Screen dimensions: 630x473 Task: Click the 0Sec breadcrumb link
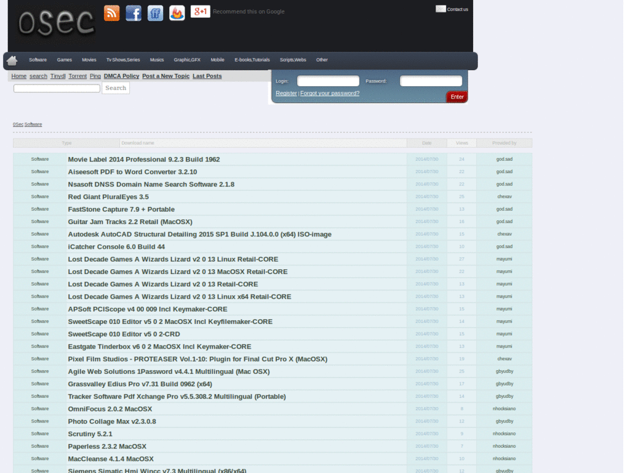pyautogui.click(x=18, y=124)
